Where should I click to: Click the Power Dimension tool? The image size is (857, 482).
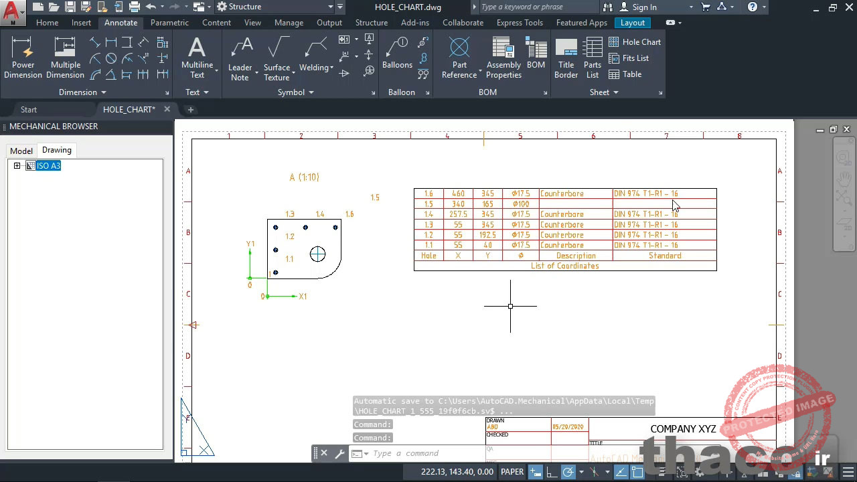click(23, 58)
